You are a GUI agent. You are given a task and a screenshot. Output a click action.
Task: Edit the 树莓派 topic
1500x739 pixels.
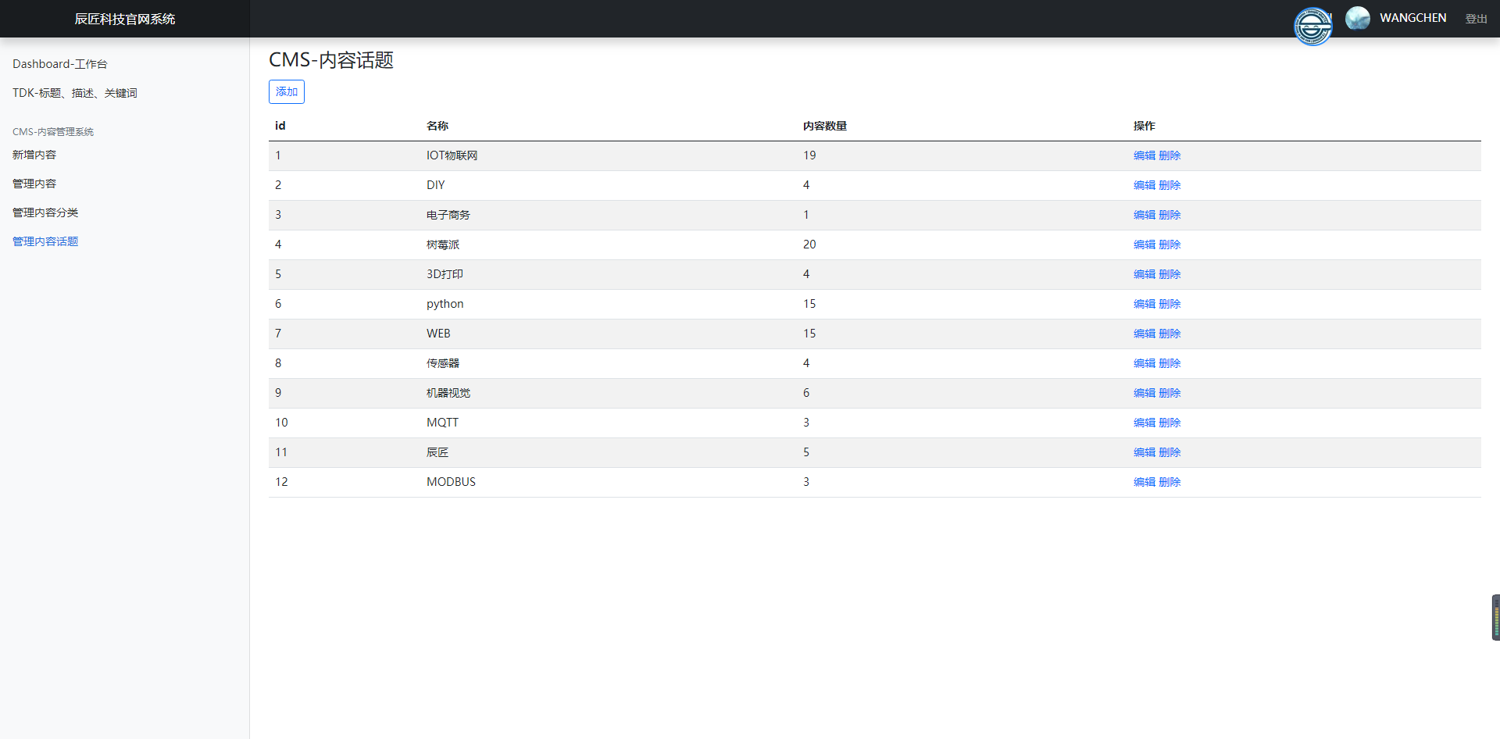click(x=1144, y=245)
